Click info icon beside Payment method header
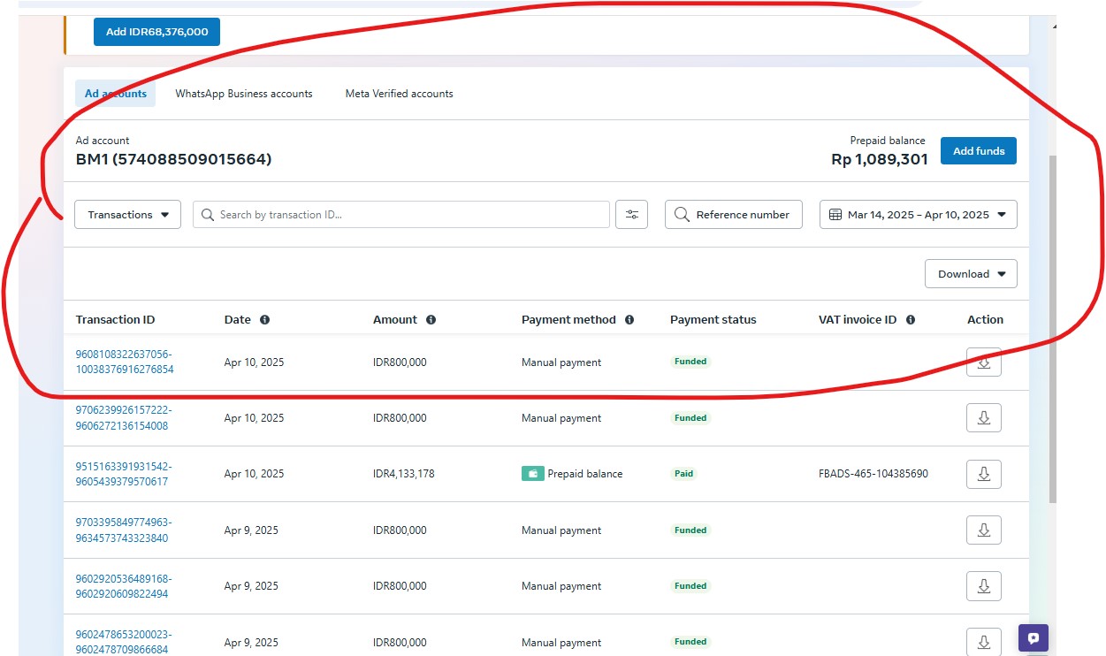The width and height of the screenshot is (1106, 656). tap(629, 320)
